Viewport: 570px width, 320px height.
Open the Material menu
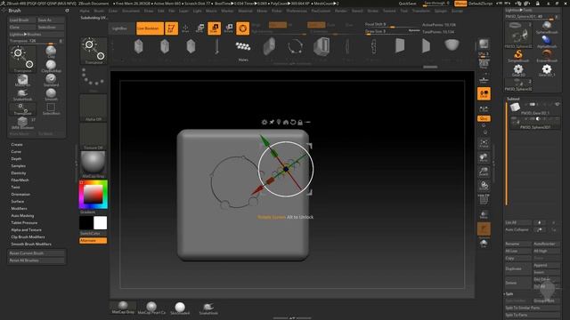pos(245,11)
